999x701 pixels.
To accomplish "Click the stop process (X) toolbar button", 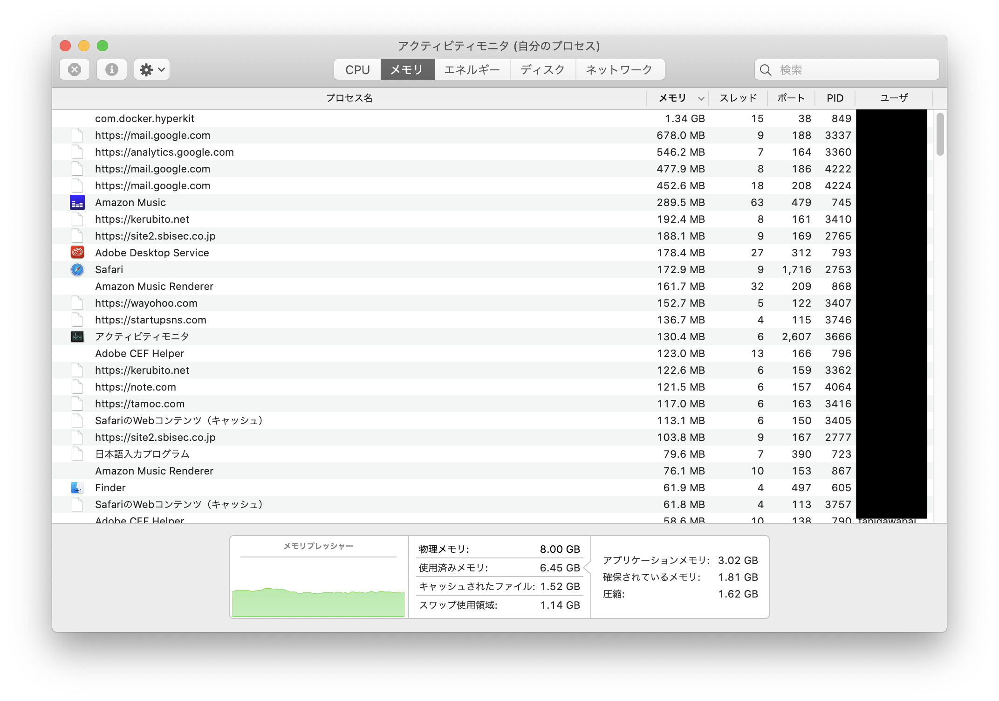I will [x=75, y=70].
